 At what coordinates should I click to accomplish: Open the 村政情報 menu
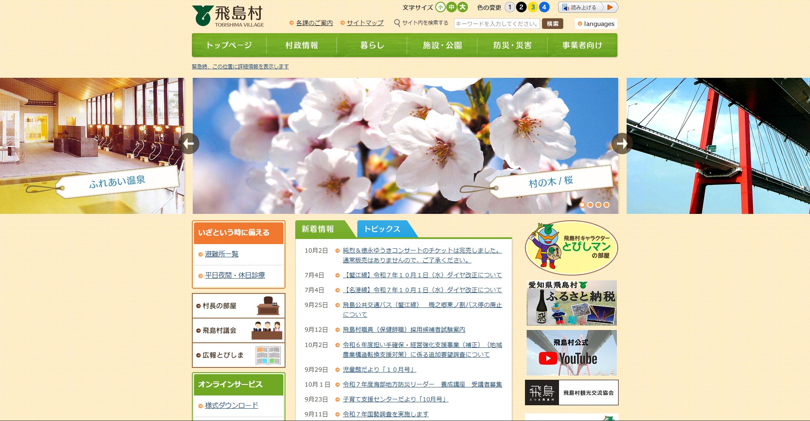pyautogui.click(x=302, y=45)
